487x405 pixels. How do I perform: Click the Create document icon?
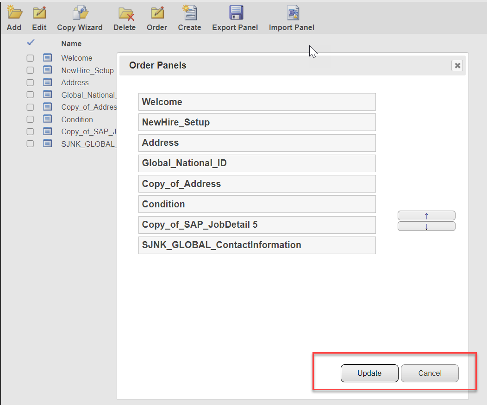pyautogui.click(x=189, y=12)
